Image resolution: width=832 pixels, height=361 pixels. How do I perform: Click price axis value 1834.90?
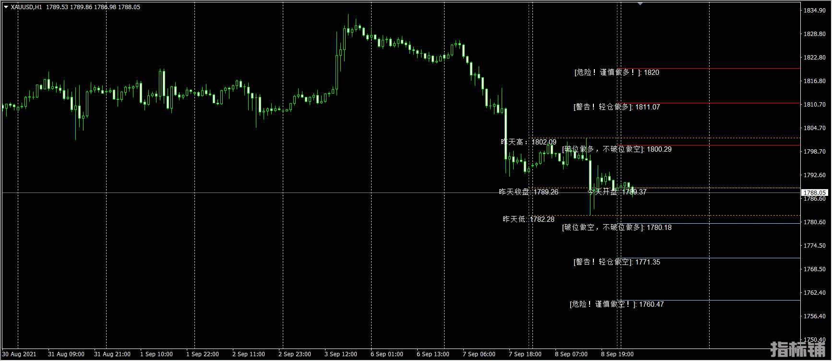coord(815,11)
